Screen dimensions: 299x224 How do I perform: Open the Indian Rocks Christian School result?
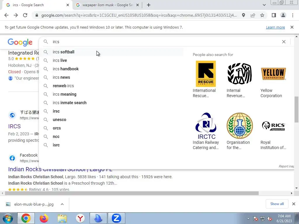[60, 169]
